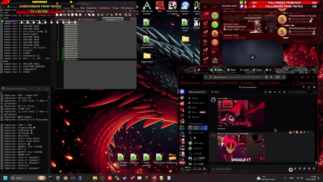The image size is (323, 182).
Task: Toggle Discord headphones deafen icon
Action: pos(200,168)
